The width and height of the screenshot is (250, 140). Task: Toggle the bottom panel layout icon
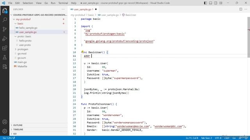pyautogui.click(x=211, y=3)
